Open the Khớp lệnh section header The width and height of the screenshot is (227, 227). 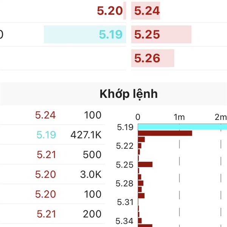click(x=129, y=94)
